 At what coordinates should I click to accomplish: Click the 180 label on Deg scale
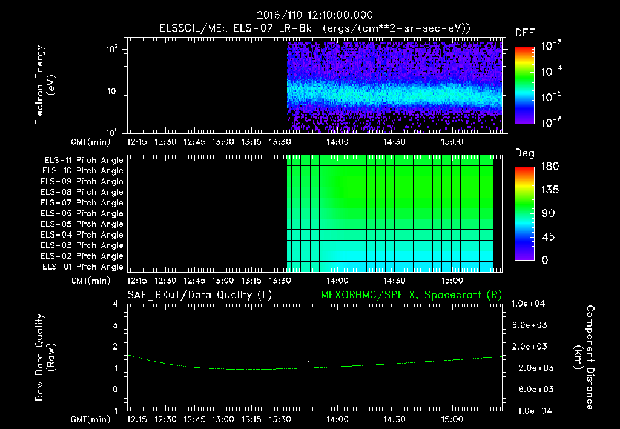pyautogui.click(x=550, y=166)
